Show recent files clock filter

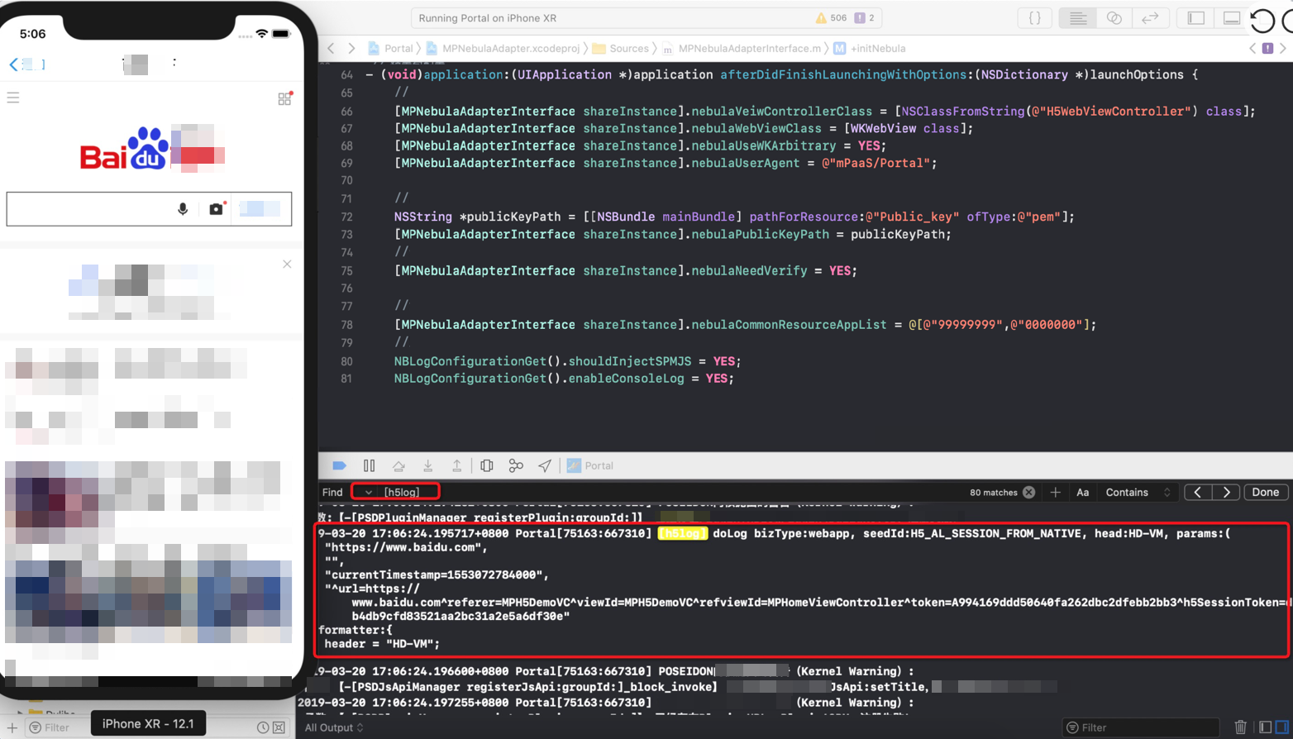(262, 727)
